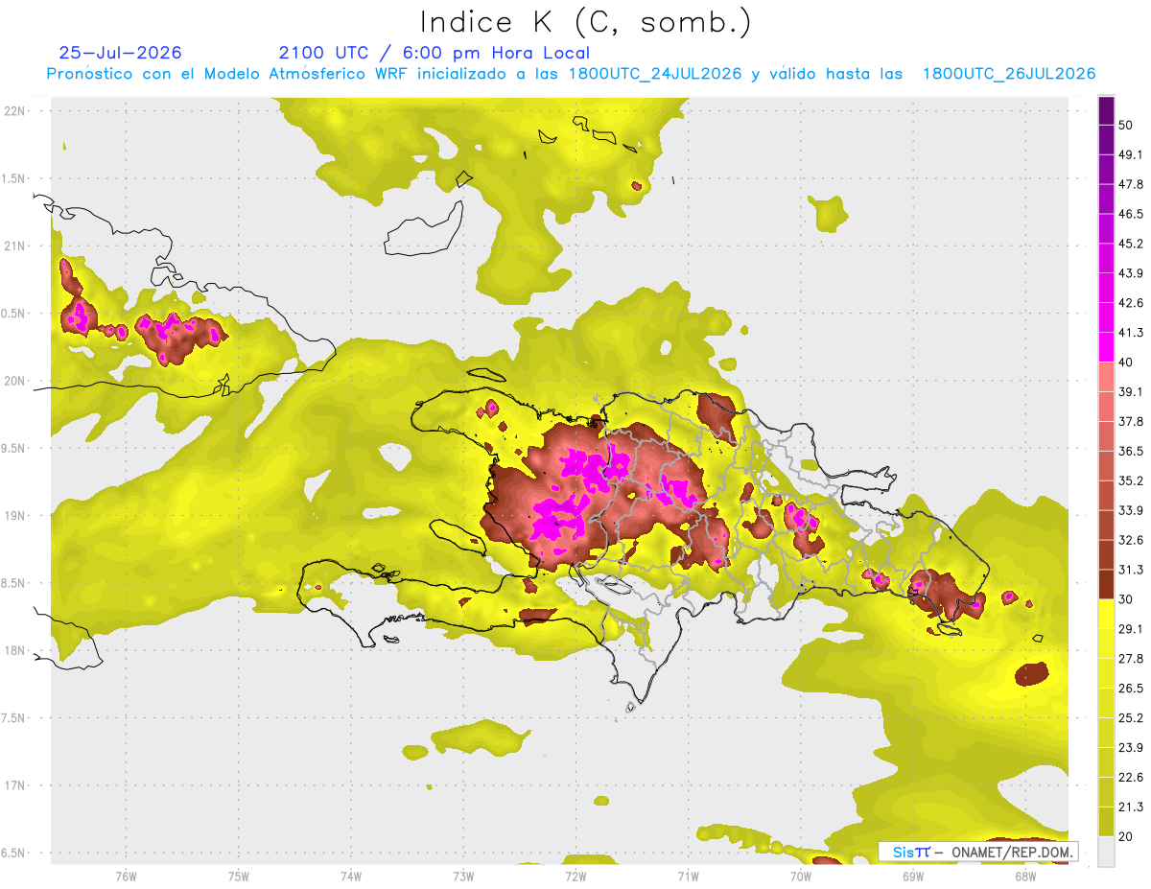The image size is (1151, 889).
Task: Click the 71W longitude label
Action: [x=688, y=876]
